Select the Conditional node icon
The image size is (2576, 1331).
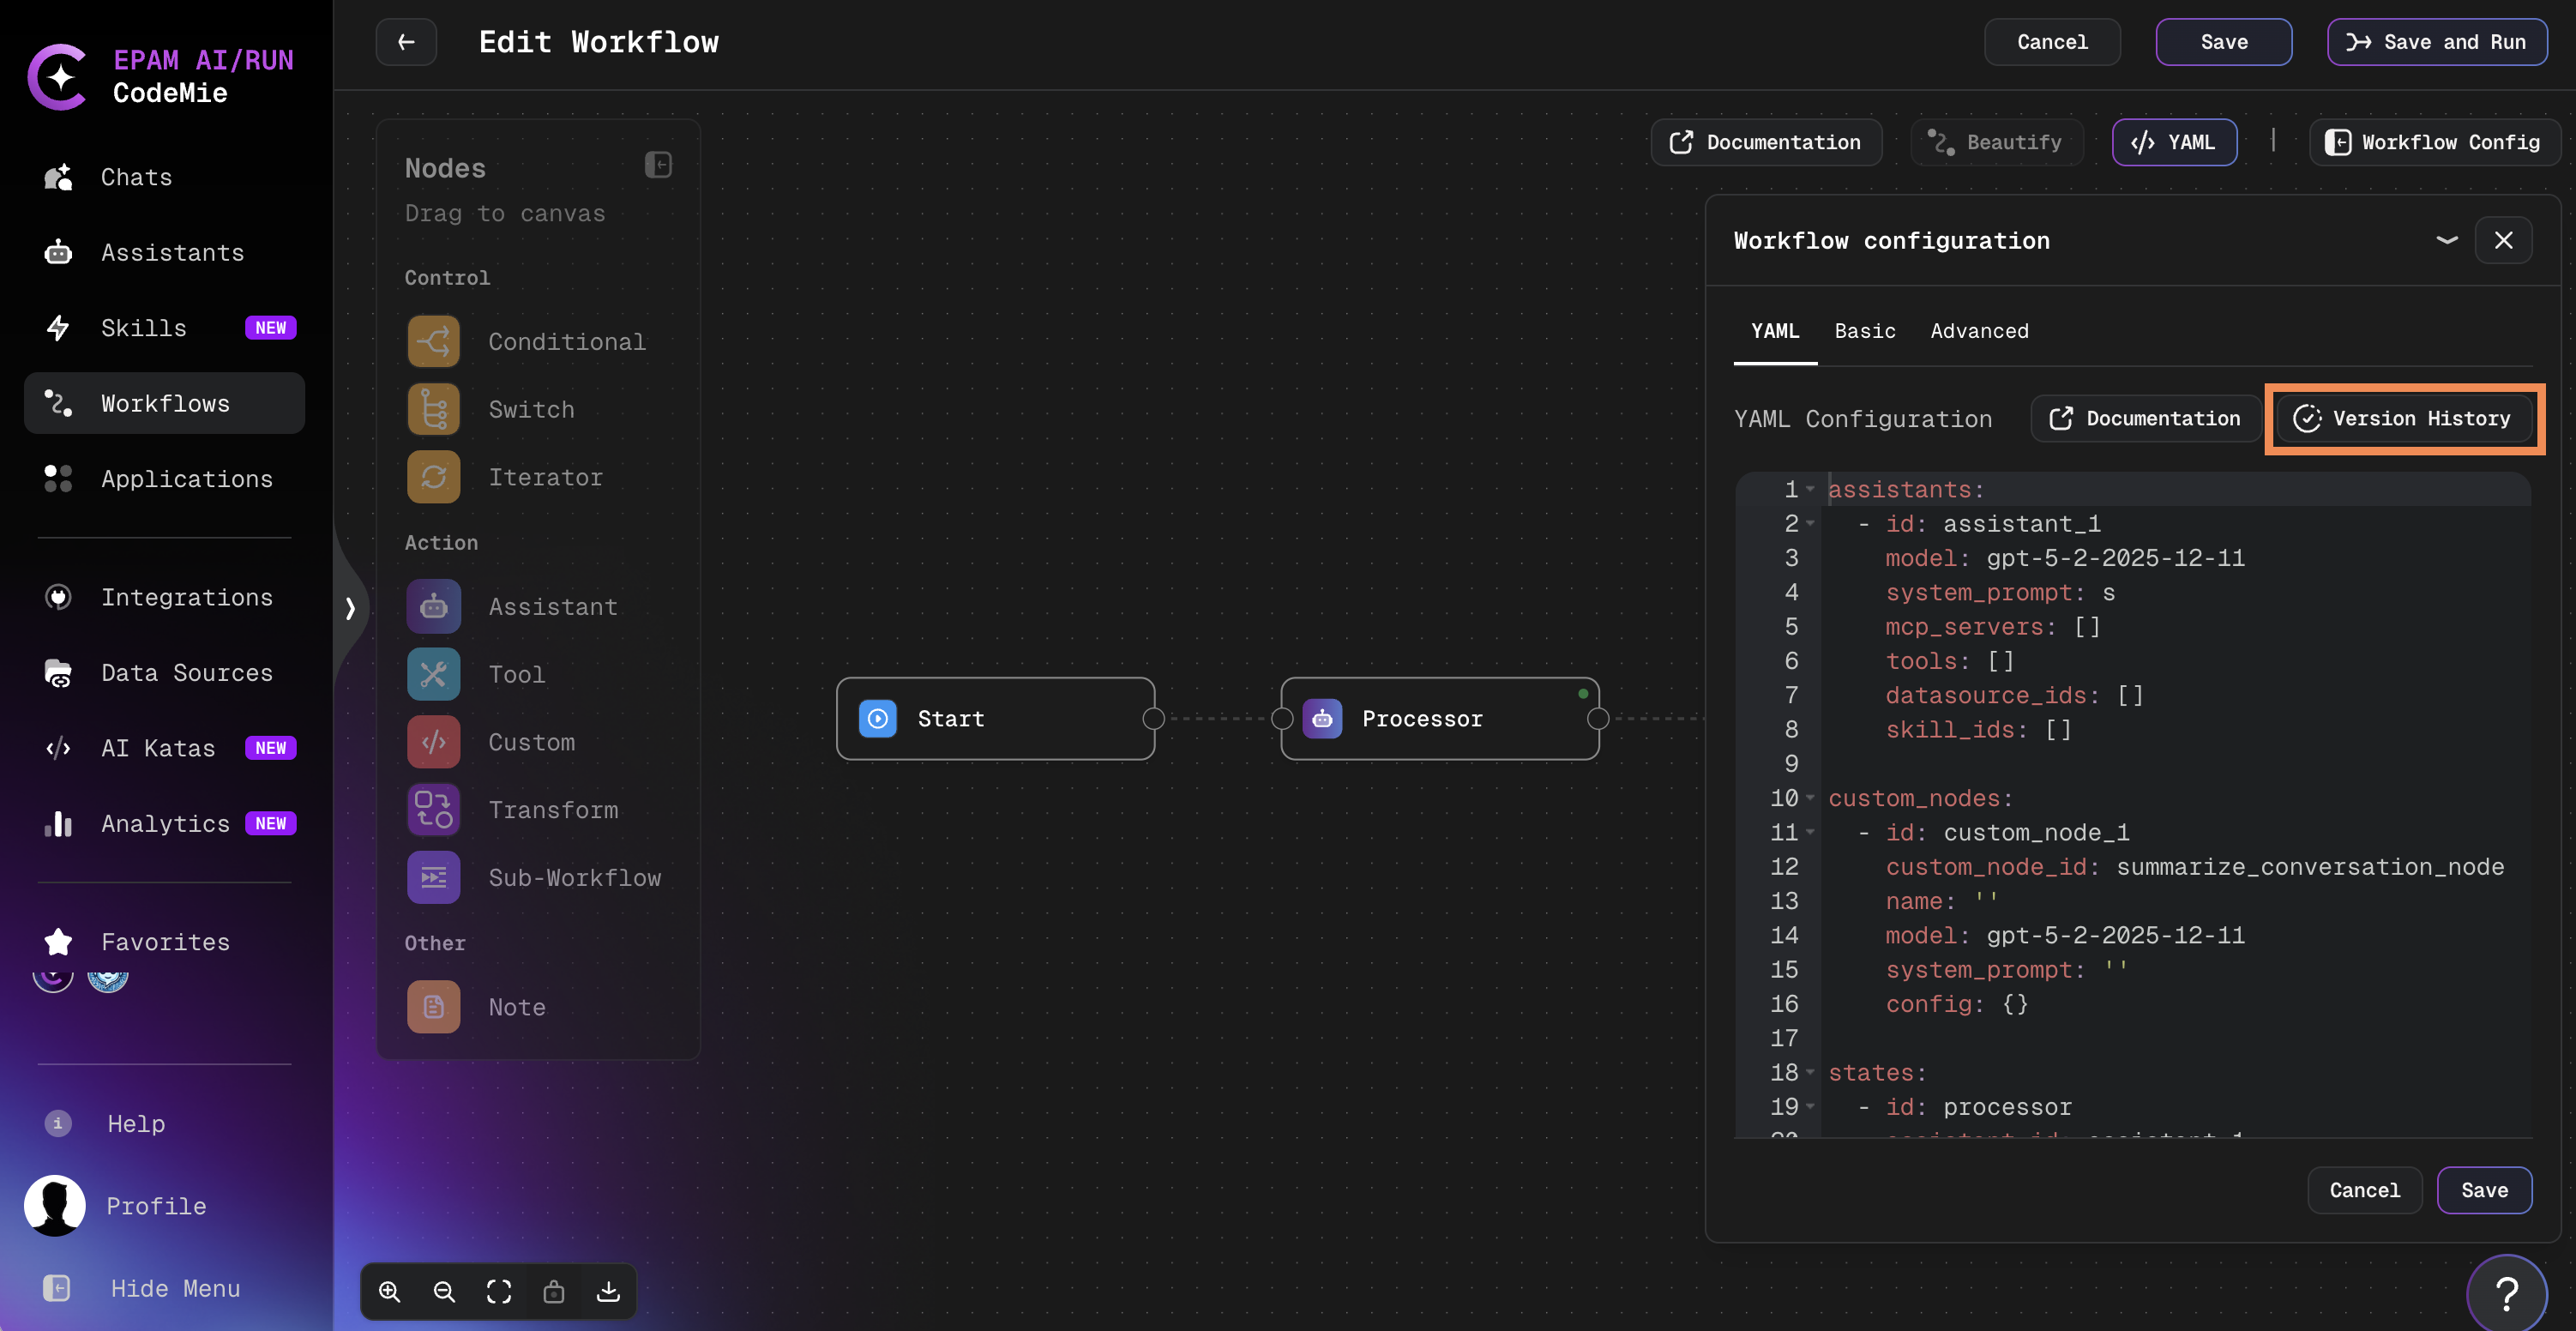point(433,342)
